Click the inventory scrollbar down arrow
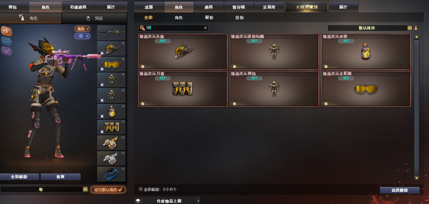The width and height of the screenshot is (429, 204). pyautogui.click(x=417, y=178)
